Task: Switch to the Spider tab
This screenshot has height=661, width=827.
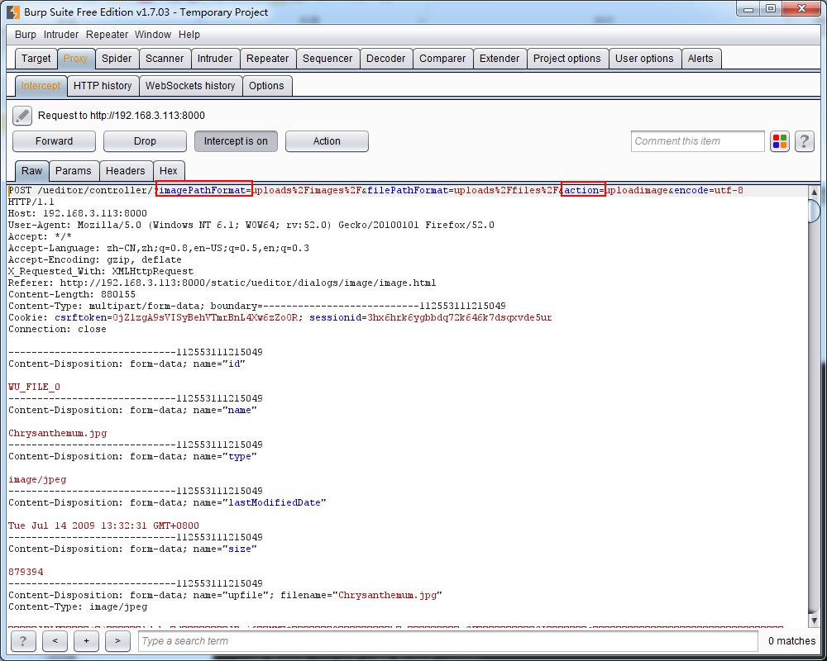Action: [117, 59]
